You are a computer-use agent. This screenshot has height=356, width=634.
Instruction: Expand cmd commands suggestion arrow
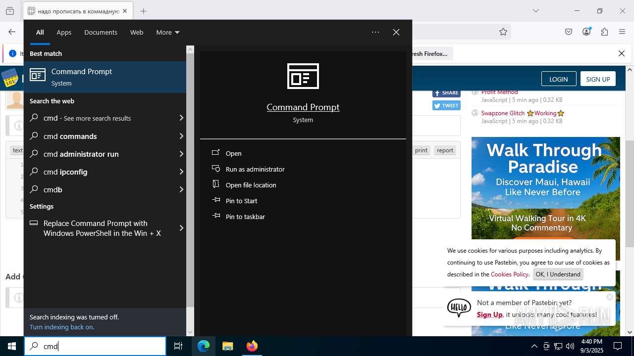click(x=181, y=136)
